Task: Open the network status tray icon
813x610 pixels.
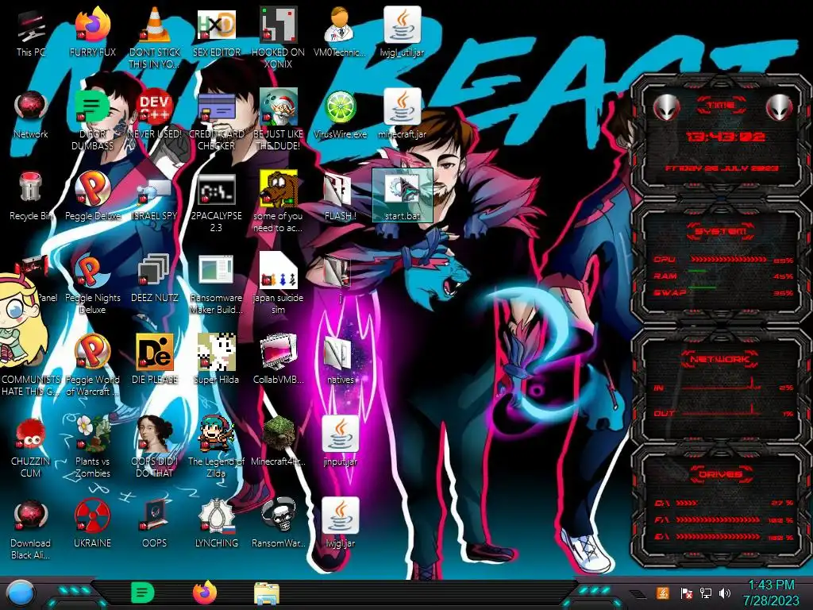Action: pos(706,593)
